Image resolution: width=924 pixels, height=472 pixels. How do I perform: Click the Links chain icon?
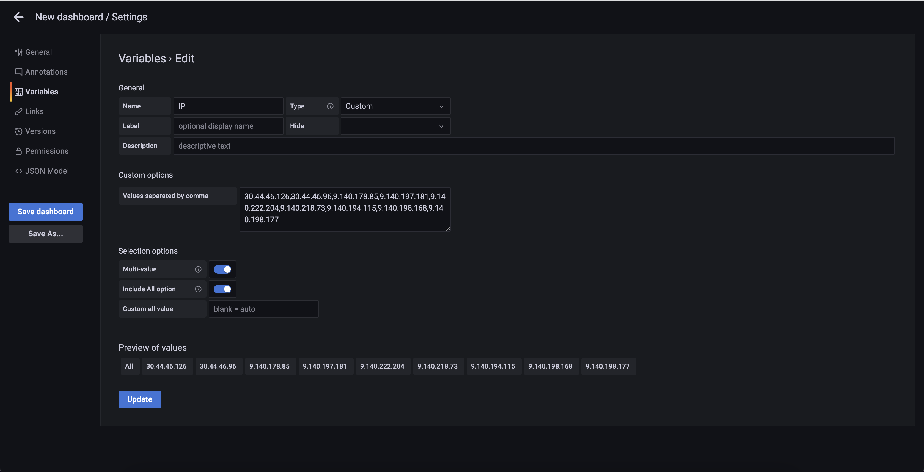[19, 111]
